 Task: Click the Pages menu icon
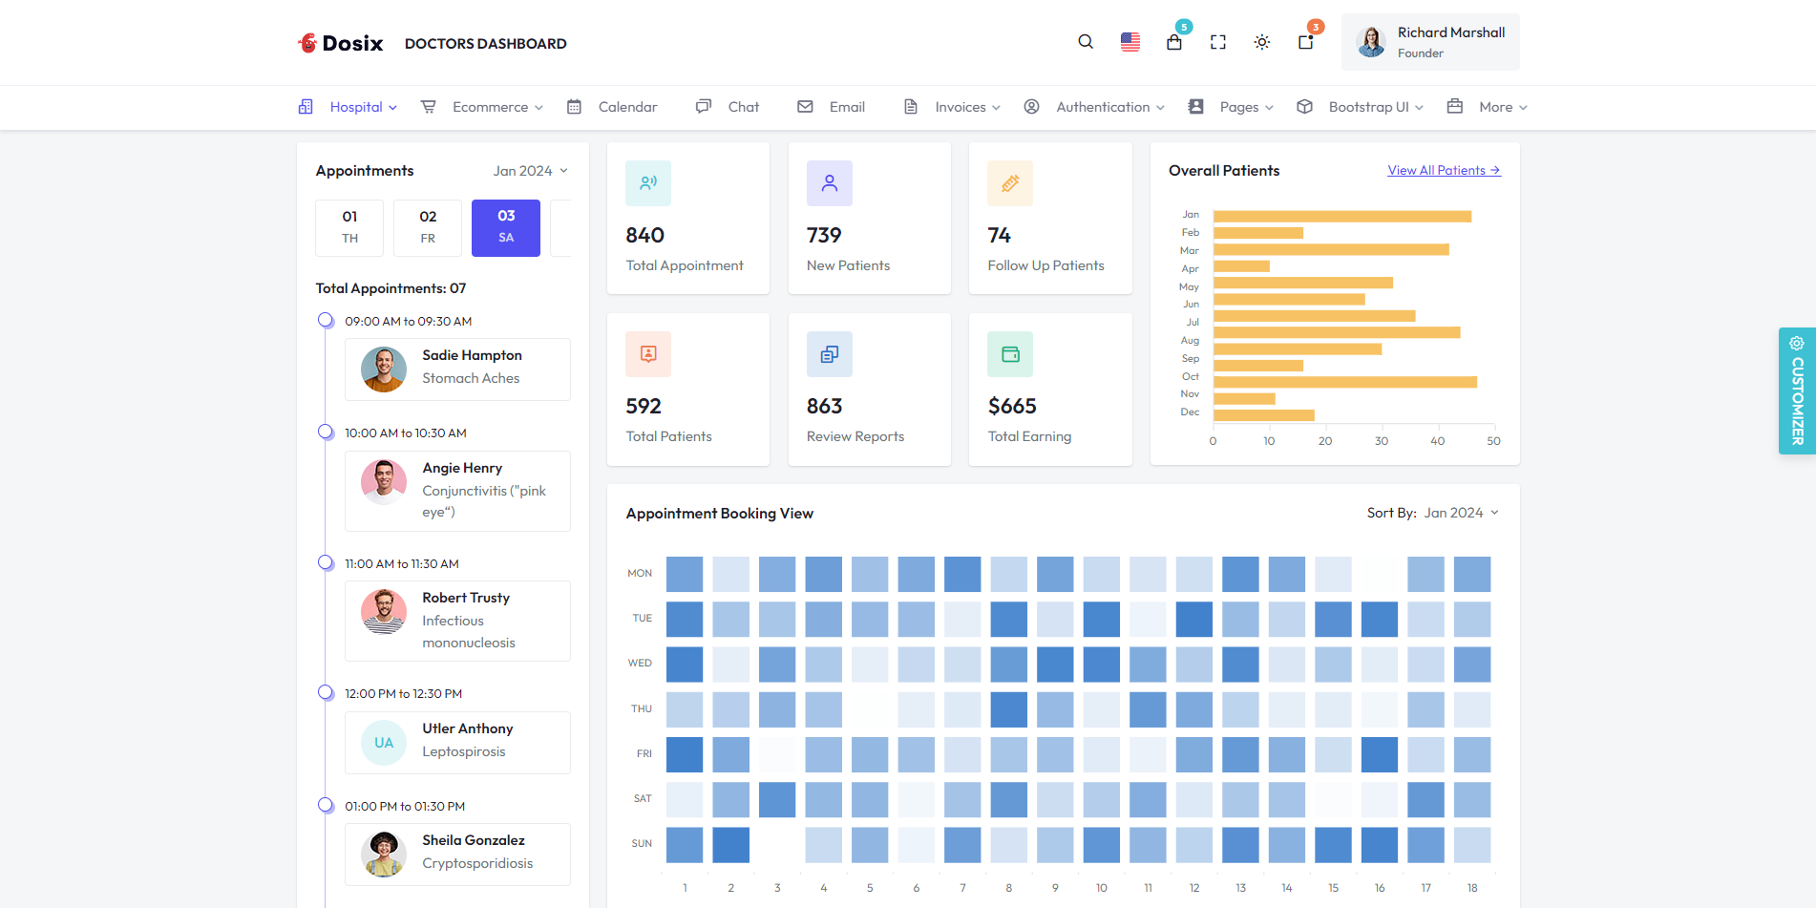1195,107
